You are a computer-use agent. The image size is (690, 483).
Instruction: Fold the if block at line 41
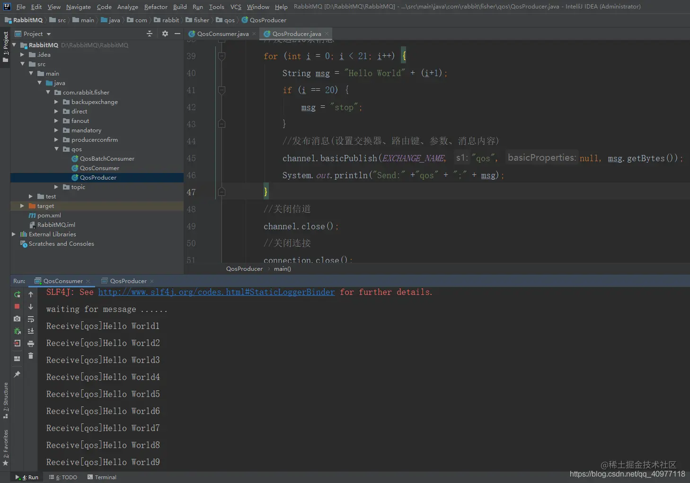[221, 90]
